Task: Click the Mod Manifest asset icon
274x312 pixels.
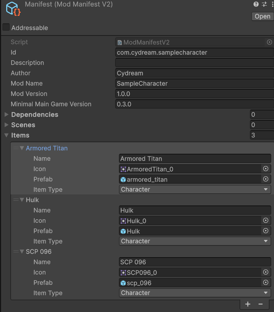Action: click(13, 9)
